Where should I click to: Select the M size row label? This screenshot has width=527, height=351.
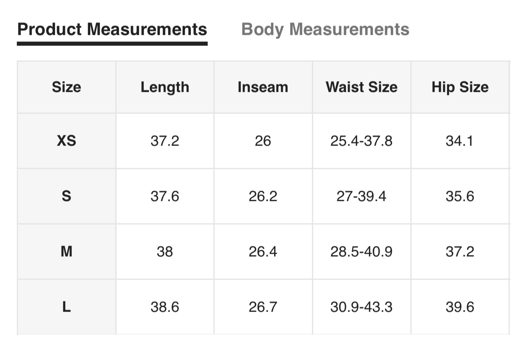pyautogui.click(x=66, y=251)
